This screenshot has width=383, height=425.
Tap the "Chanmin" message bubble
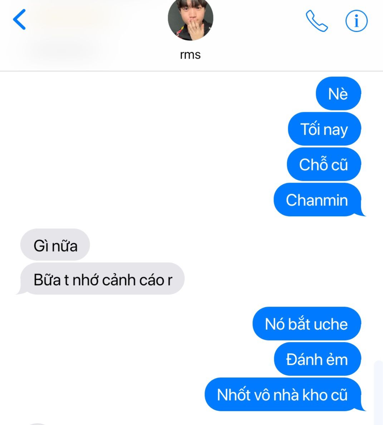coord(318,200)
